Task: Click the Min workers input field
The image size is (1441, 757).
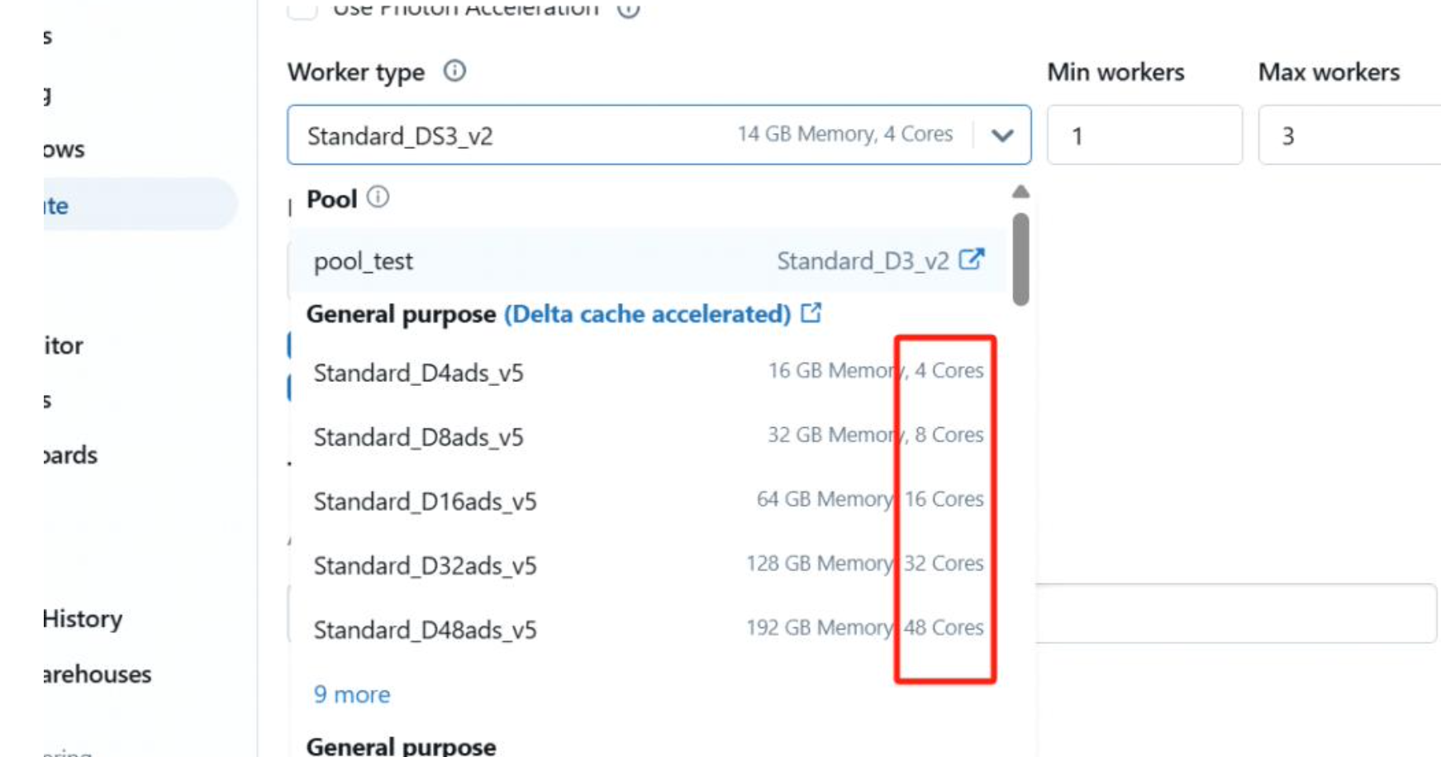Action: (x=1144, y=135)
